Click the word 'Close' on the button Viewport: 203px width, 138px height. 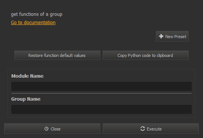click(55, 129)
